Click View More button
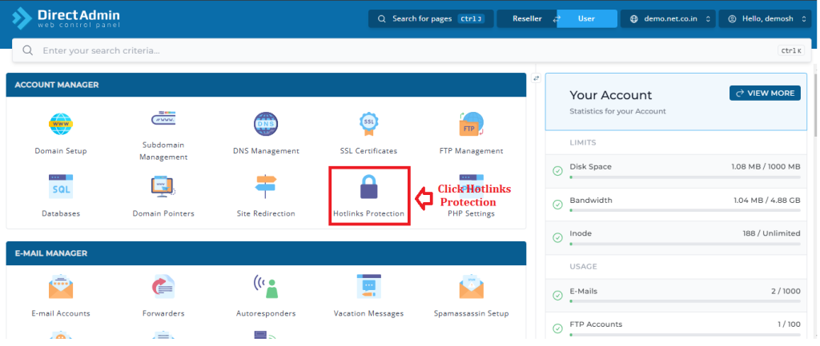Screen dimensions: 820x346 765,93
